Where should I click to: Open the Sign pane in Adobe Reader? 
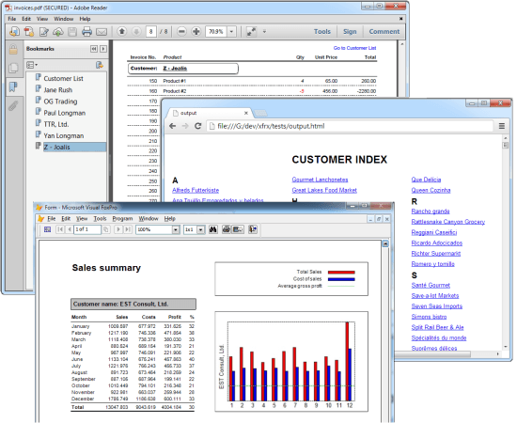point(350,31)
